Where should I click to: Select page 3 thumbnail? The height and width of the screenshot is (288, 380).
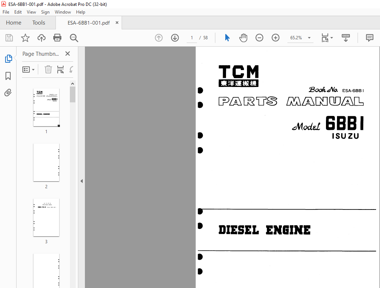[x=46, y=217]
